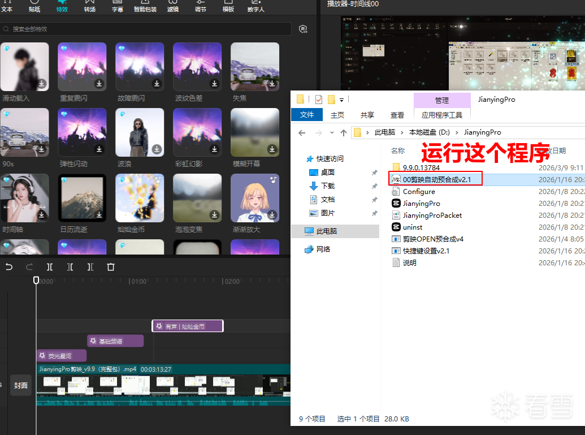Select the 基础频谱 effect clip

click(115, 341)
